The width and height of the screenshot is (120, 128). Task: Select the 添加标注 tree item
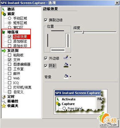(x=20, y=41)
